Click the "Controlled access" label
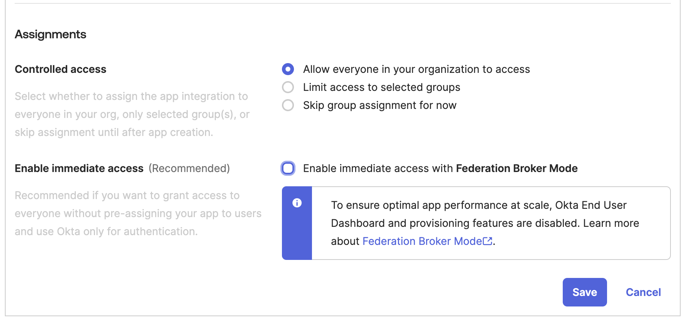Image resolution: width=684 pixels, height=320 pixels. [60, 69]
